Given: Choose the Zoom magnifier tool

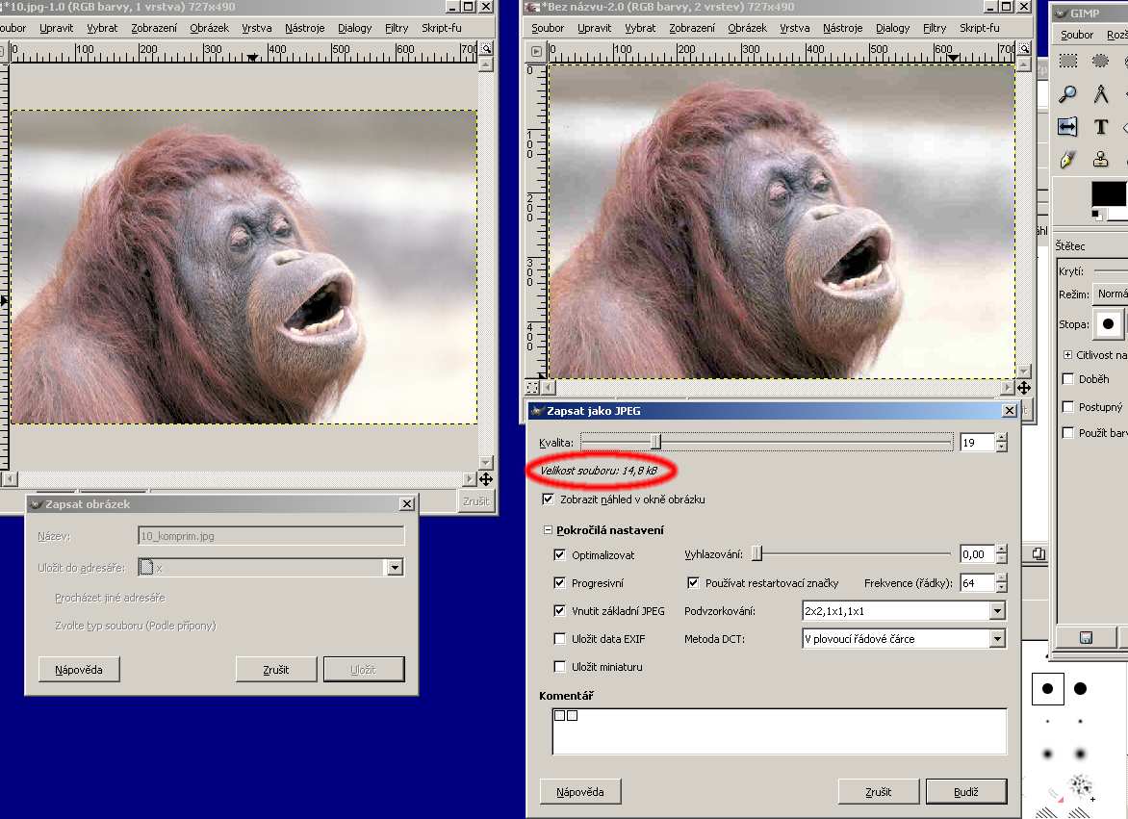Looking at the screenshot, I should point(1068,94).
